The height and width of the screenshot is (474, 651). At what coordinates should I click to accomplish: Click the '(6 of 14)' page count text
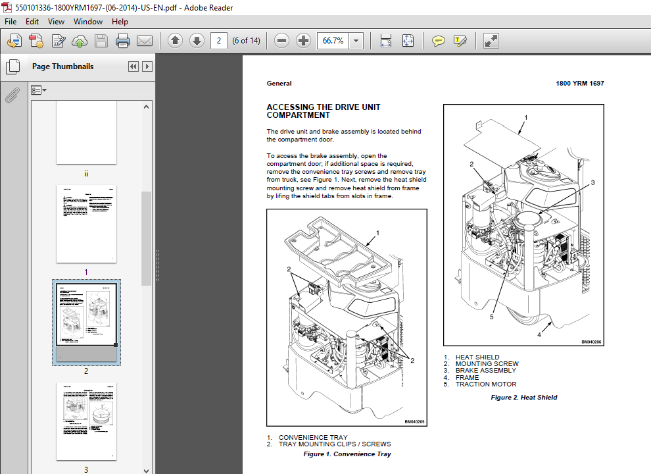(246, 41)
